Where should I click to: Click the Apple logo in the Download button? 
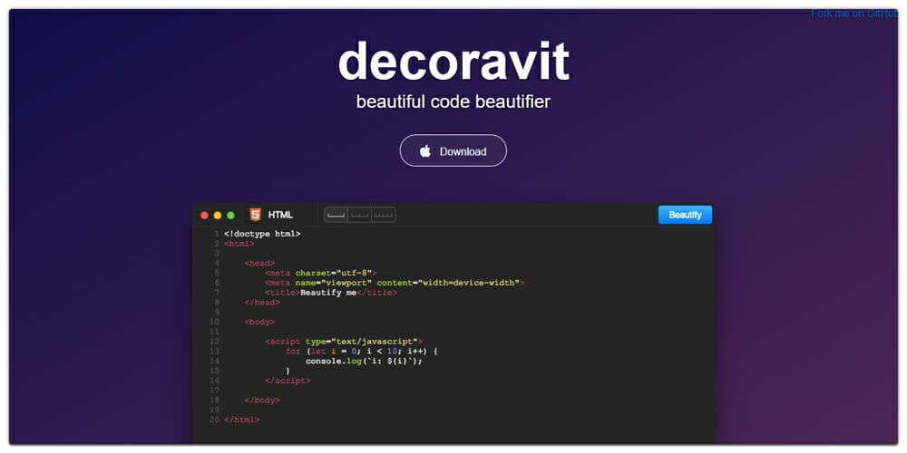click(x=425, y=151)
